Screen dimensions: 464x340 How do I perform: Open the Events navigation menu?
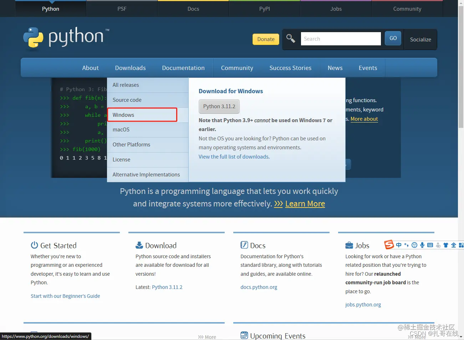(368, 68)
